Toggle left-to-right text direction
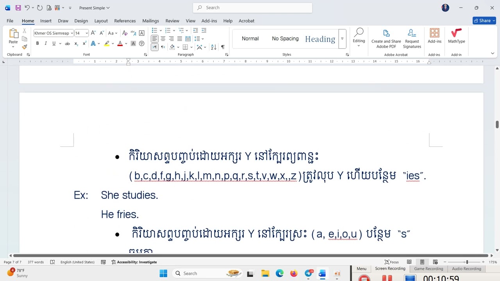The height and width of the screenshot is (281, 500). click(x=155, y=47)
